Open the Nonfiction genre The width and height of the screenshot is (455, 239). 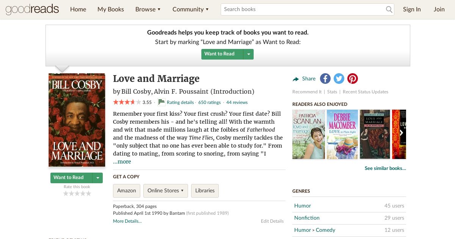click(x=307, y=218)
